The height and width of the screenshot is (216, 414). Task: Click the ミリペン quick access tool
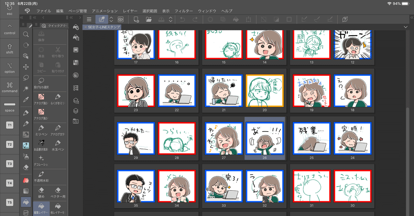click(x=41, y=131)
